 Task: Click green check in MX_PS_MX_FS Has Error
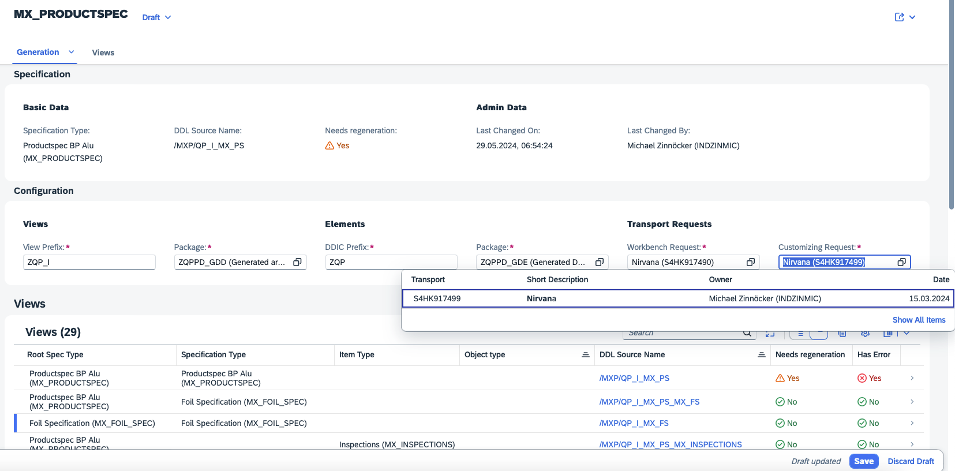(862, 402)
